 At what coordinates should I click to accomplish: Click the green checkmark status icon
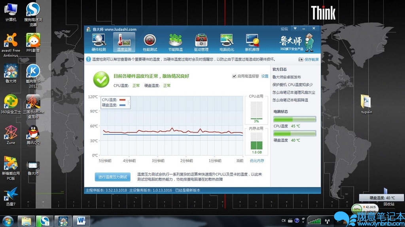(101, 80)
